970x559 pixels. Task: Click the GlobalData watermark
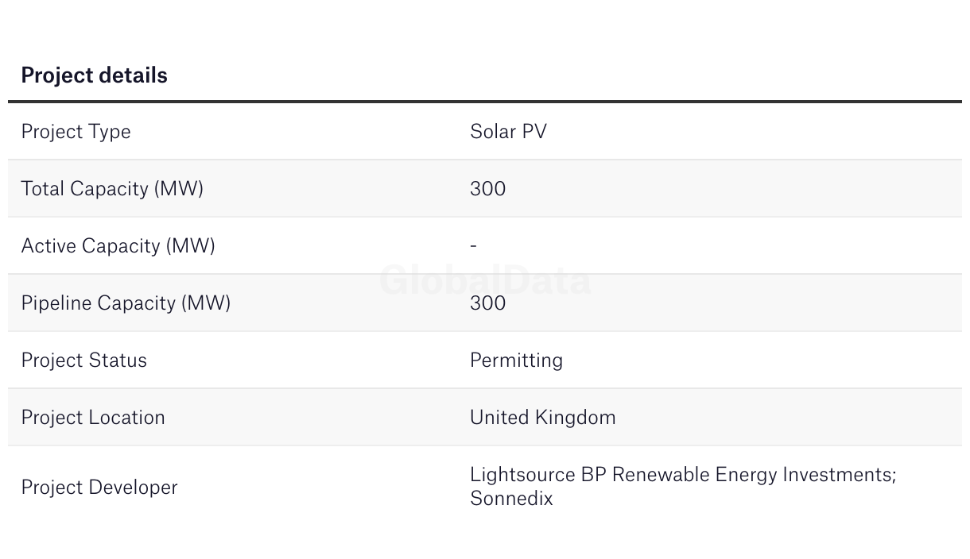coord(485,280)
